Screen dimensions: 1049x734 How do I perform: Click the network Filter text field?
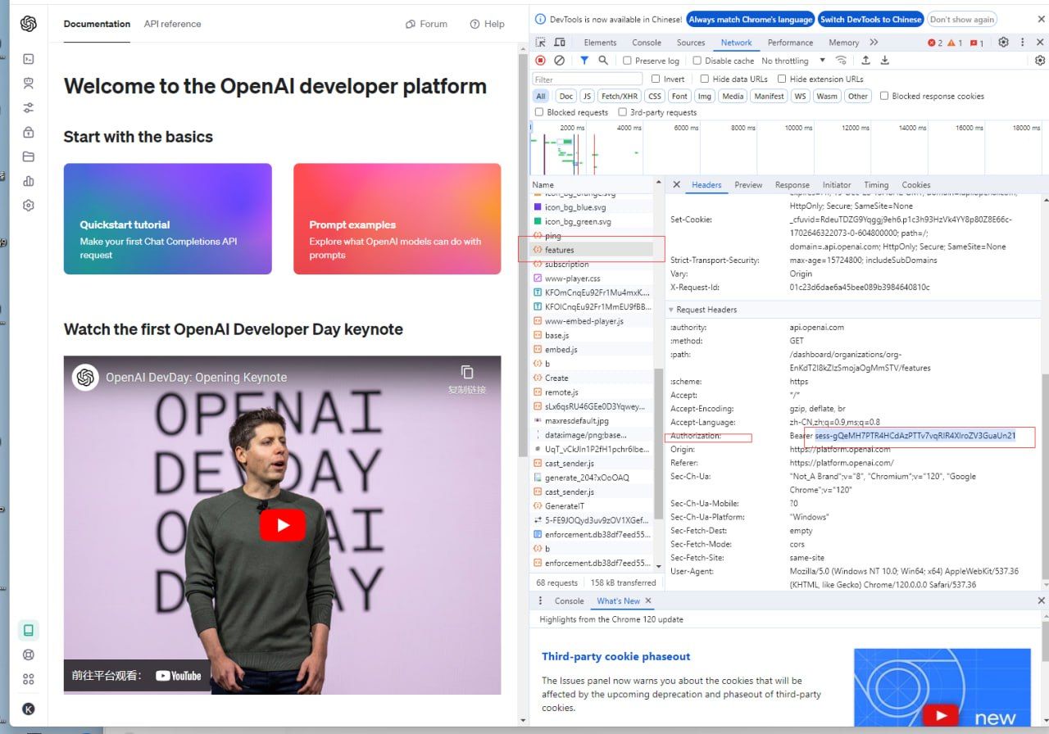[x=586, y=79]
